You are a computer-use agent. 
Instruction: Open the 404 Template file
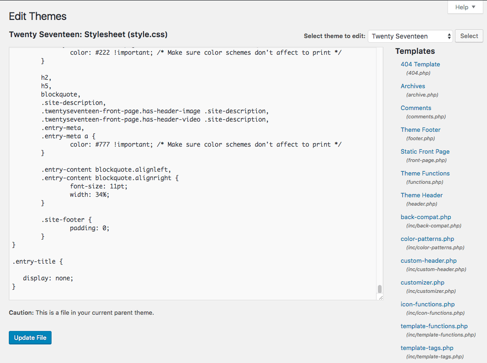point(420,64)
